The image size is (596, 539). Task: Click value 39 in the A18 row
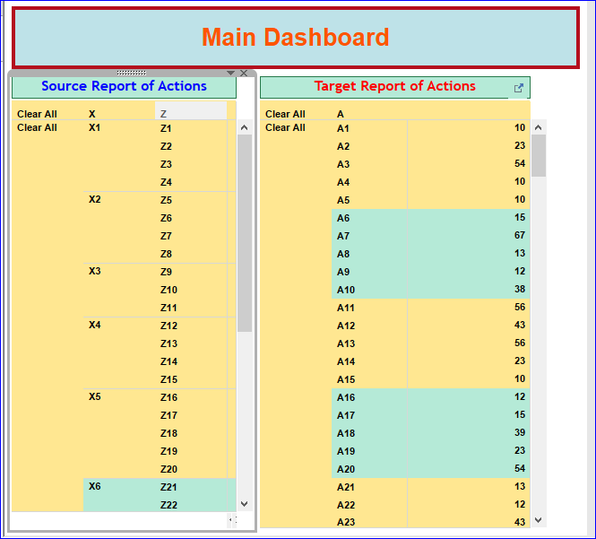tap(520, 432)
